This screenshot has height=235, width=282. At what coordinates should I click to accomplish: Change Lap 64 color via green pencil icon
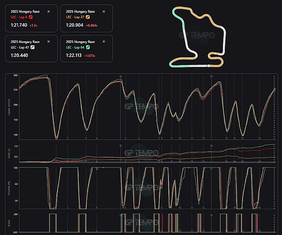(x=88, y=47)
